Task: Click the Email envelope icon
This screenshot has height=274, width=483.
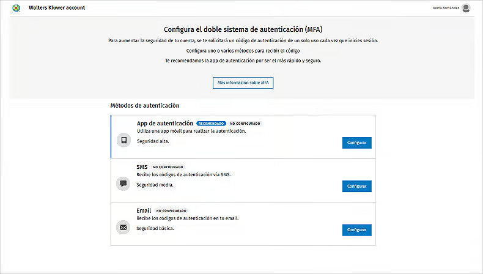Action: tap(124, 228)
